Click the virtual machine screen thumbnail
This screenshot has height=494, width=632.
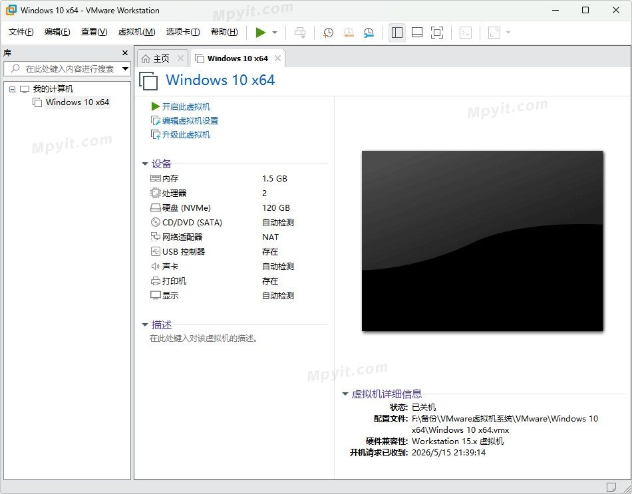tap(482, 241)
